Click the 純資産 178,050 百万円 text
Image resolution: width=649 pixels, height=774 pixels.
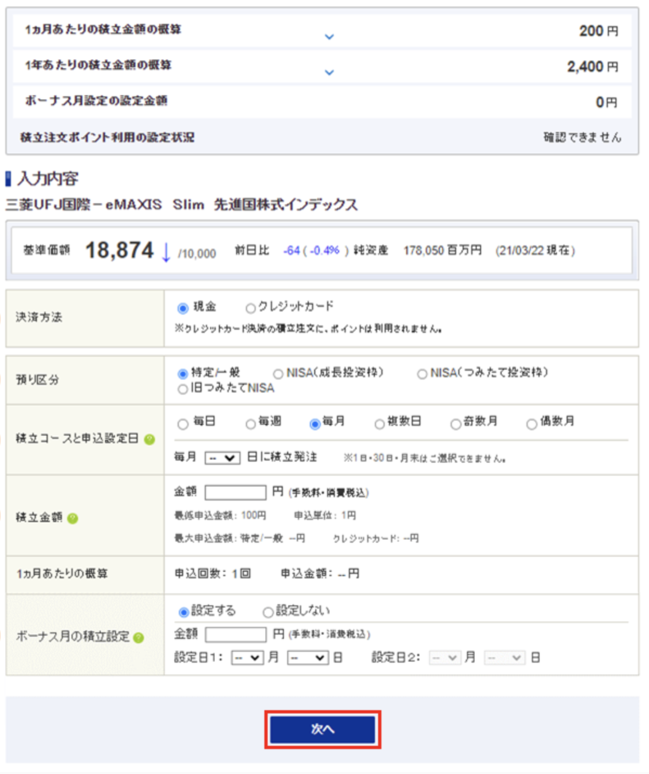[x=418, y=251]
